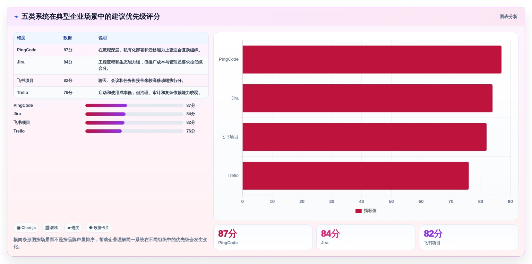Click the 76分 value beside Trello progress

(191, 131)
